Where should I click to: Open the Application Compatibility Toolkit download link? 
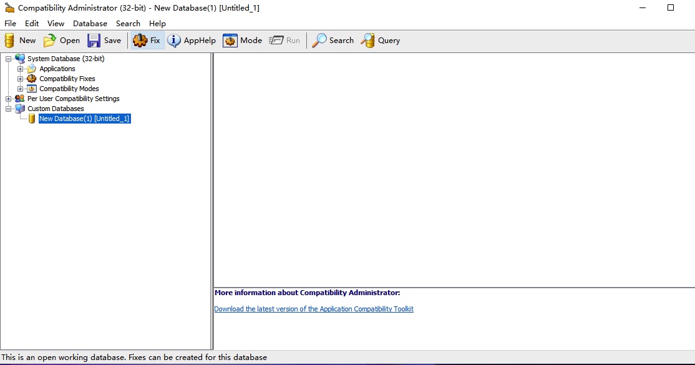point(314,309)
